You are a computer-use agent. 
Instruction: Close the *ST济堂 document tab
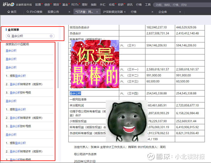(x=97, y=12)
